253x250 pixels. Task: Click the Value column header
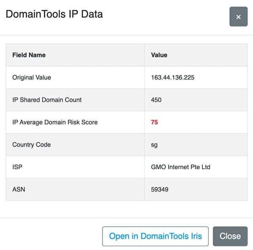pyautogui.click(x=159, y=55)
